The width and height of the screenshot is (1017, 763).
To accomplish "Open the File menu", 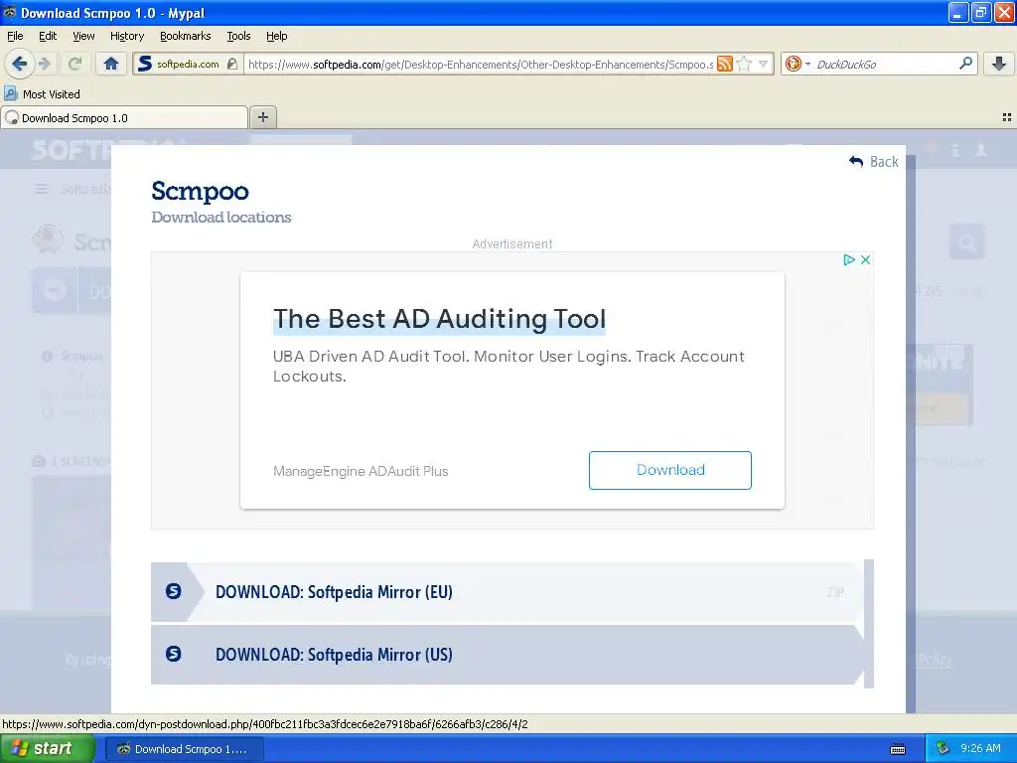I will 15,36.
